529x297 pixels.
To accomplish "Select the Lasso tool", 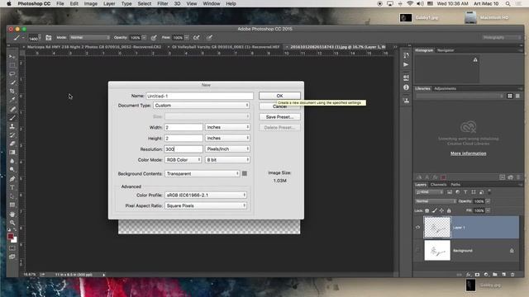I will coord(12,73).
